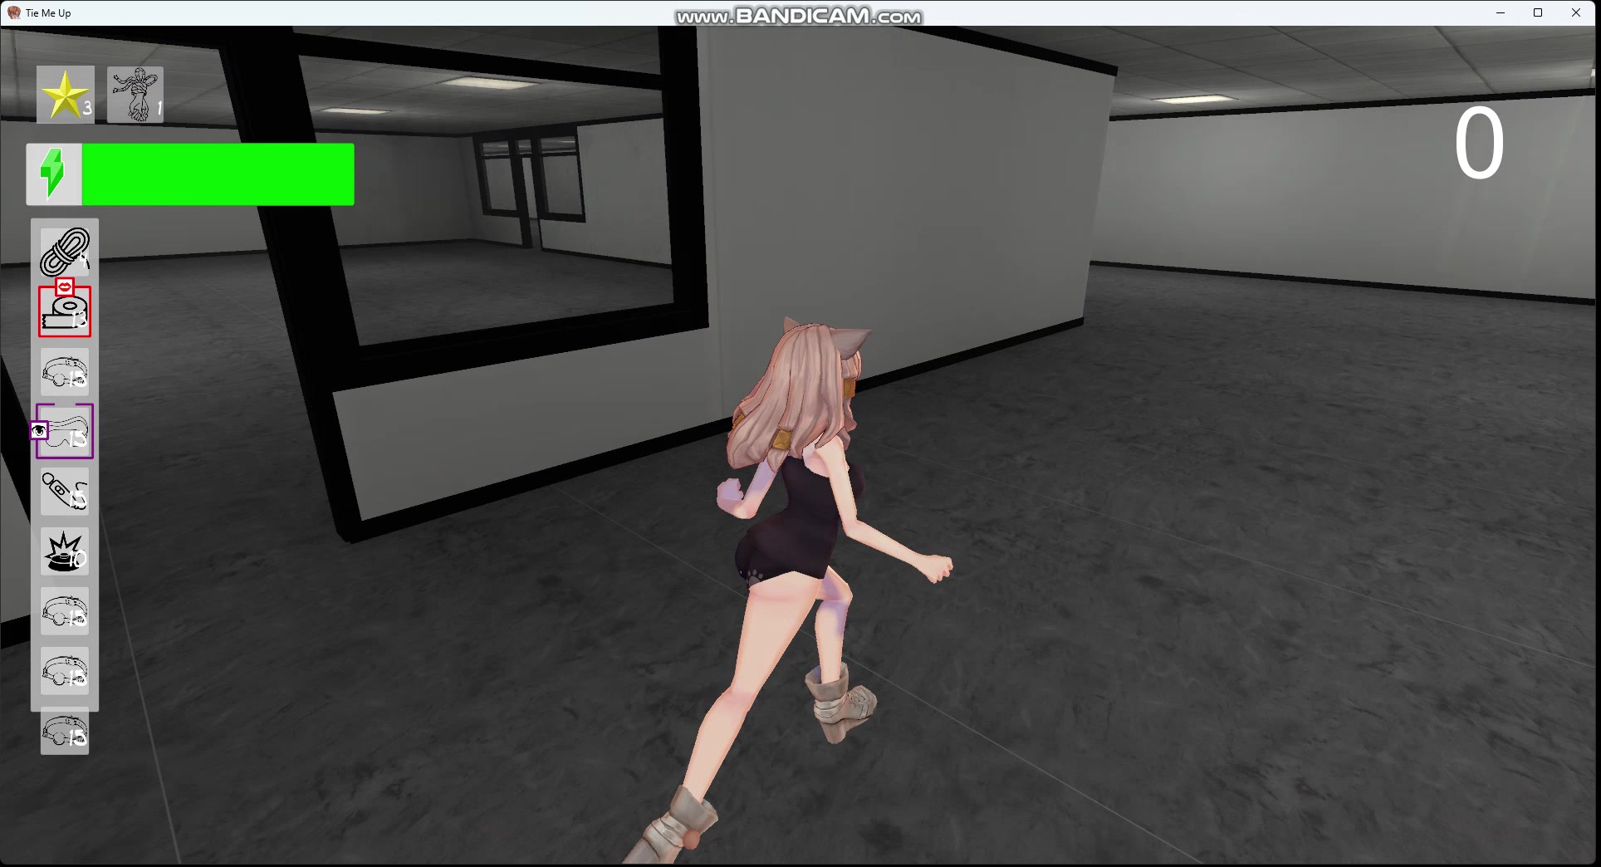Select the blindfold item with purple border
The height and width of the screenshot is (867, 1601).
pos(65,432)
